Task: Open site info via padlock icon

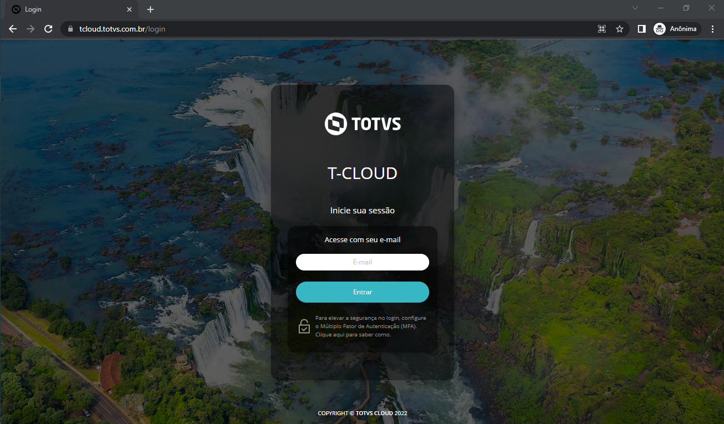Action: pyautogui.click(x=70, y=29)
